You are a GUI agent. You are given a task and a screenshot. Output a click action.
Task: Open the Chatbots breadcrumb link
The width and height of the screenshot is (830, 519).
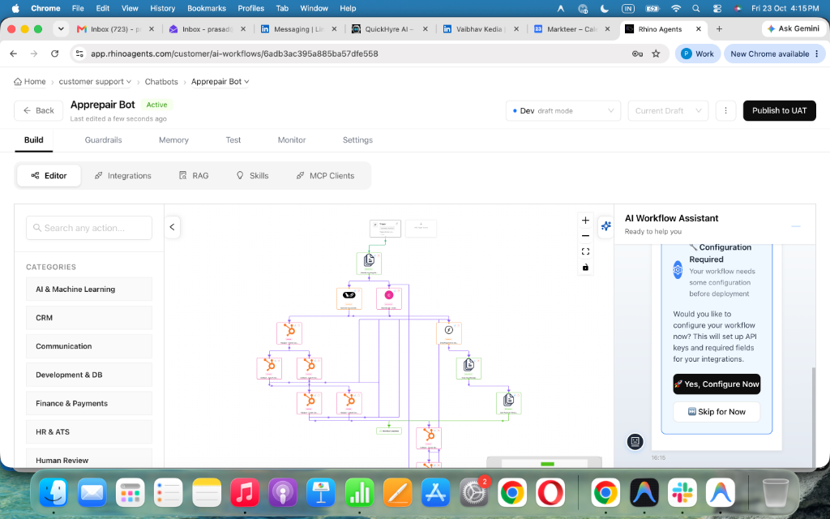pyautogui.click(x=161, y=82)
